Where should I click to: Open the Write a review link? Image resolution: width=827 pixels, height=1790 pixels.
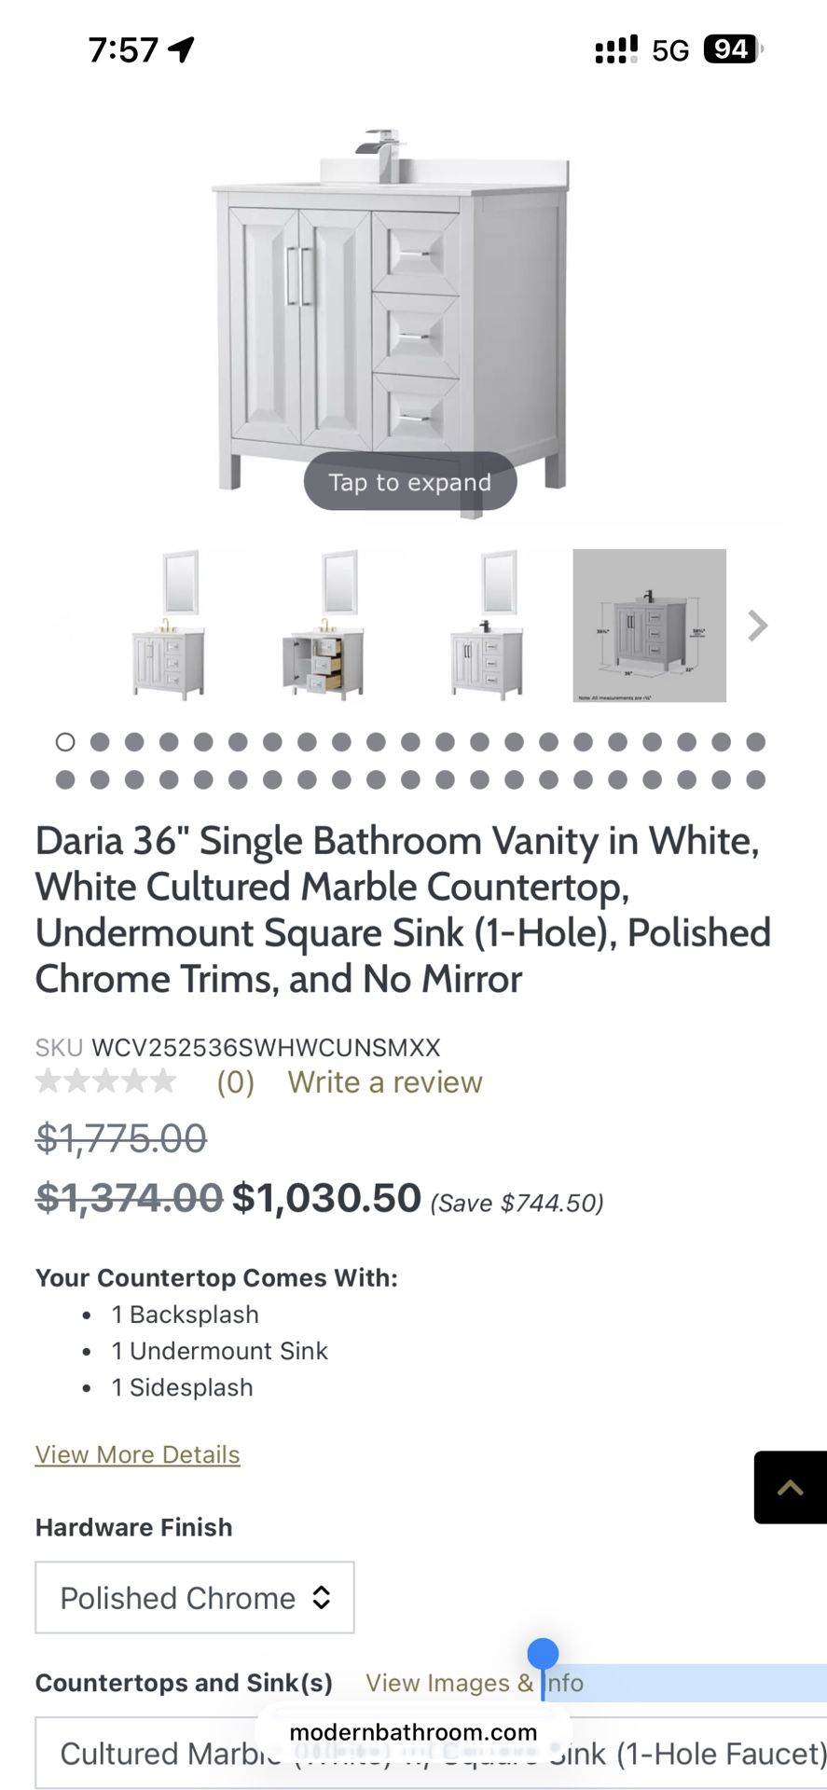(385, 1081)
